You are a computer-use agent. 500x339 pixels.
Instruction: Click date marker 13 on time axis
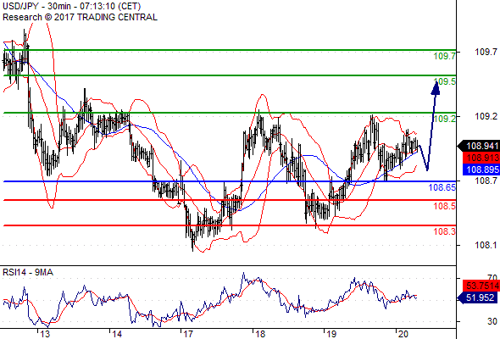(45, 334)
